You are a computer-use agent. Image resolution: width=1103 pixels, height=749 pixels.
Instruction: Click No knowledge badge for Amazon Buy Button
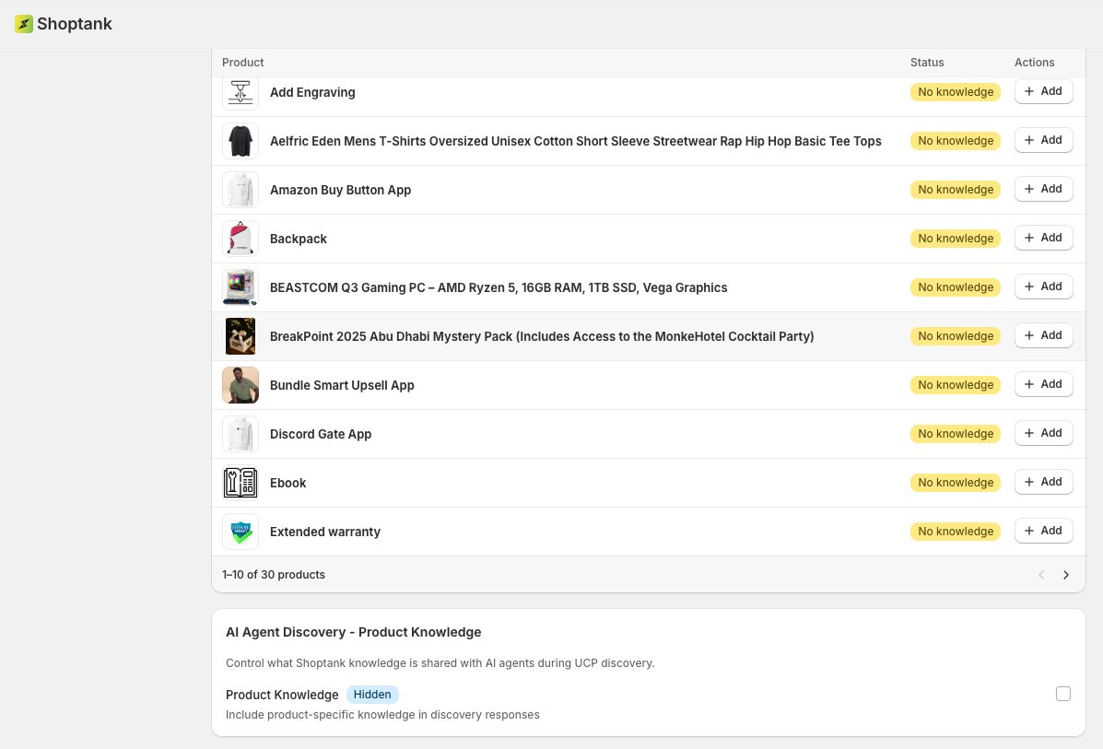pos(956,190)
